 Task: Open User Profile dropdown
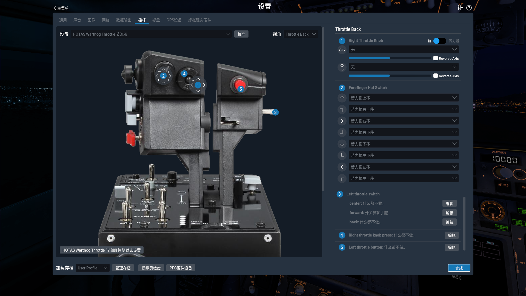[93, 268]
